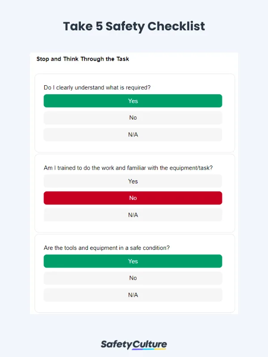This screenshot has height=357, width=268.
Task: Mark N/A for the first question
Action: point(133,134)
